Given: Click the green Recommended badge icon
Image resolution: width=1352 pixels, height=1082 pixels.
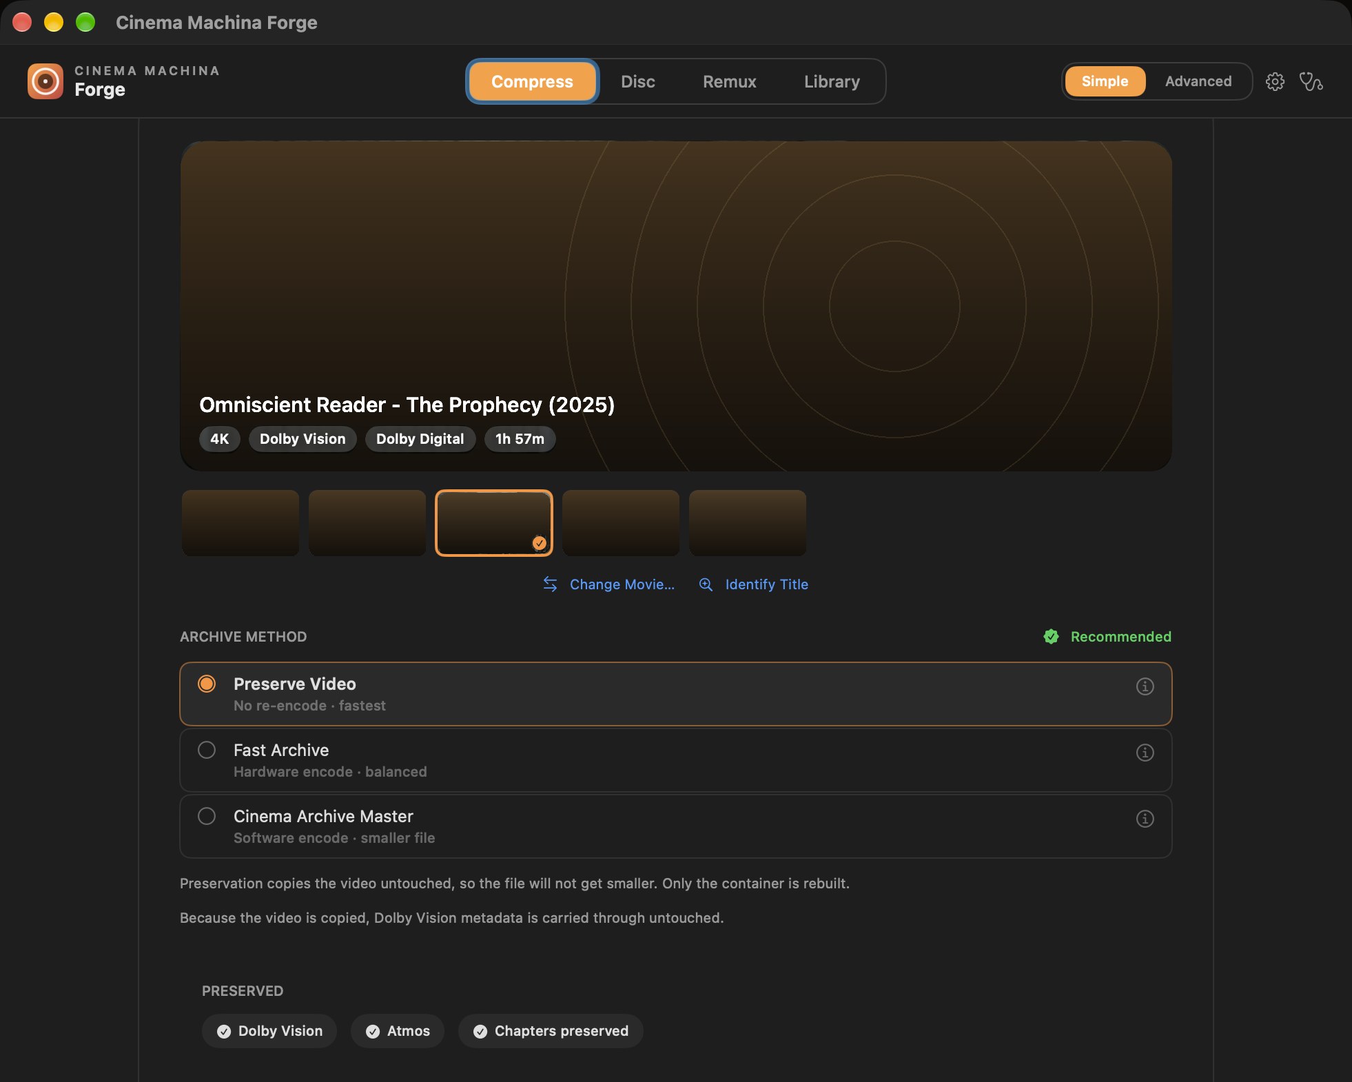Looking at the screenshot, I should point(1051,637).
